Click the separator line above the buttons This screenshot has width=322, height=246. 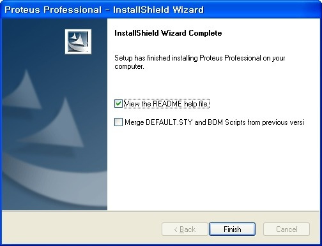(x=161, y=211)
